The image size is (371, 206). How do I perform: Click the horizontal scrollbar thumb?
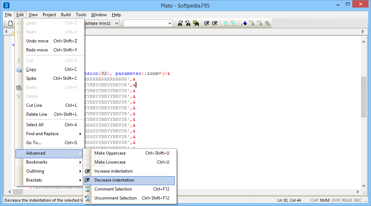point(18,192)
